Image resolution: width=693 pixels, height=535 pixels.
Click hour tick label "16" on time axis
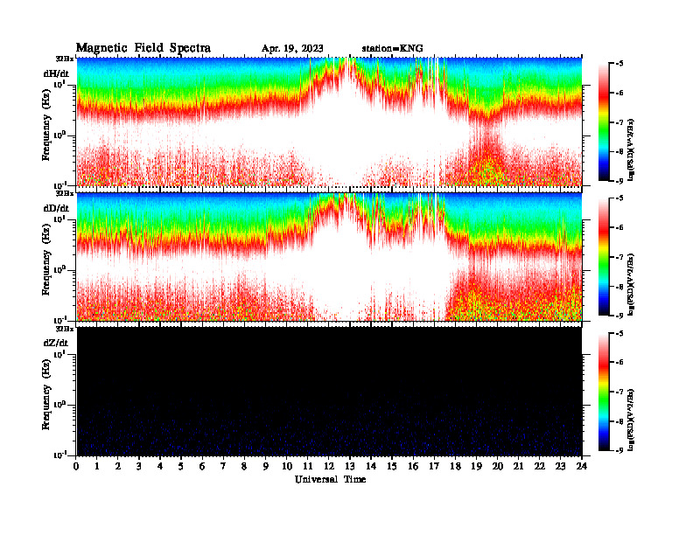click(x=413, y=467)
